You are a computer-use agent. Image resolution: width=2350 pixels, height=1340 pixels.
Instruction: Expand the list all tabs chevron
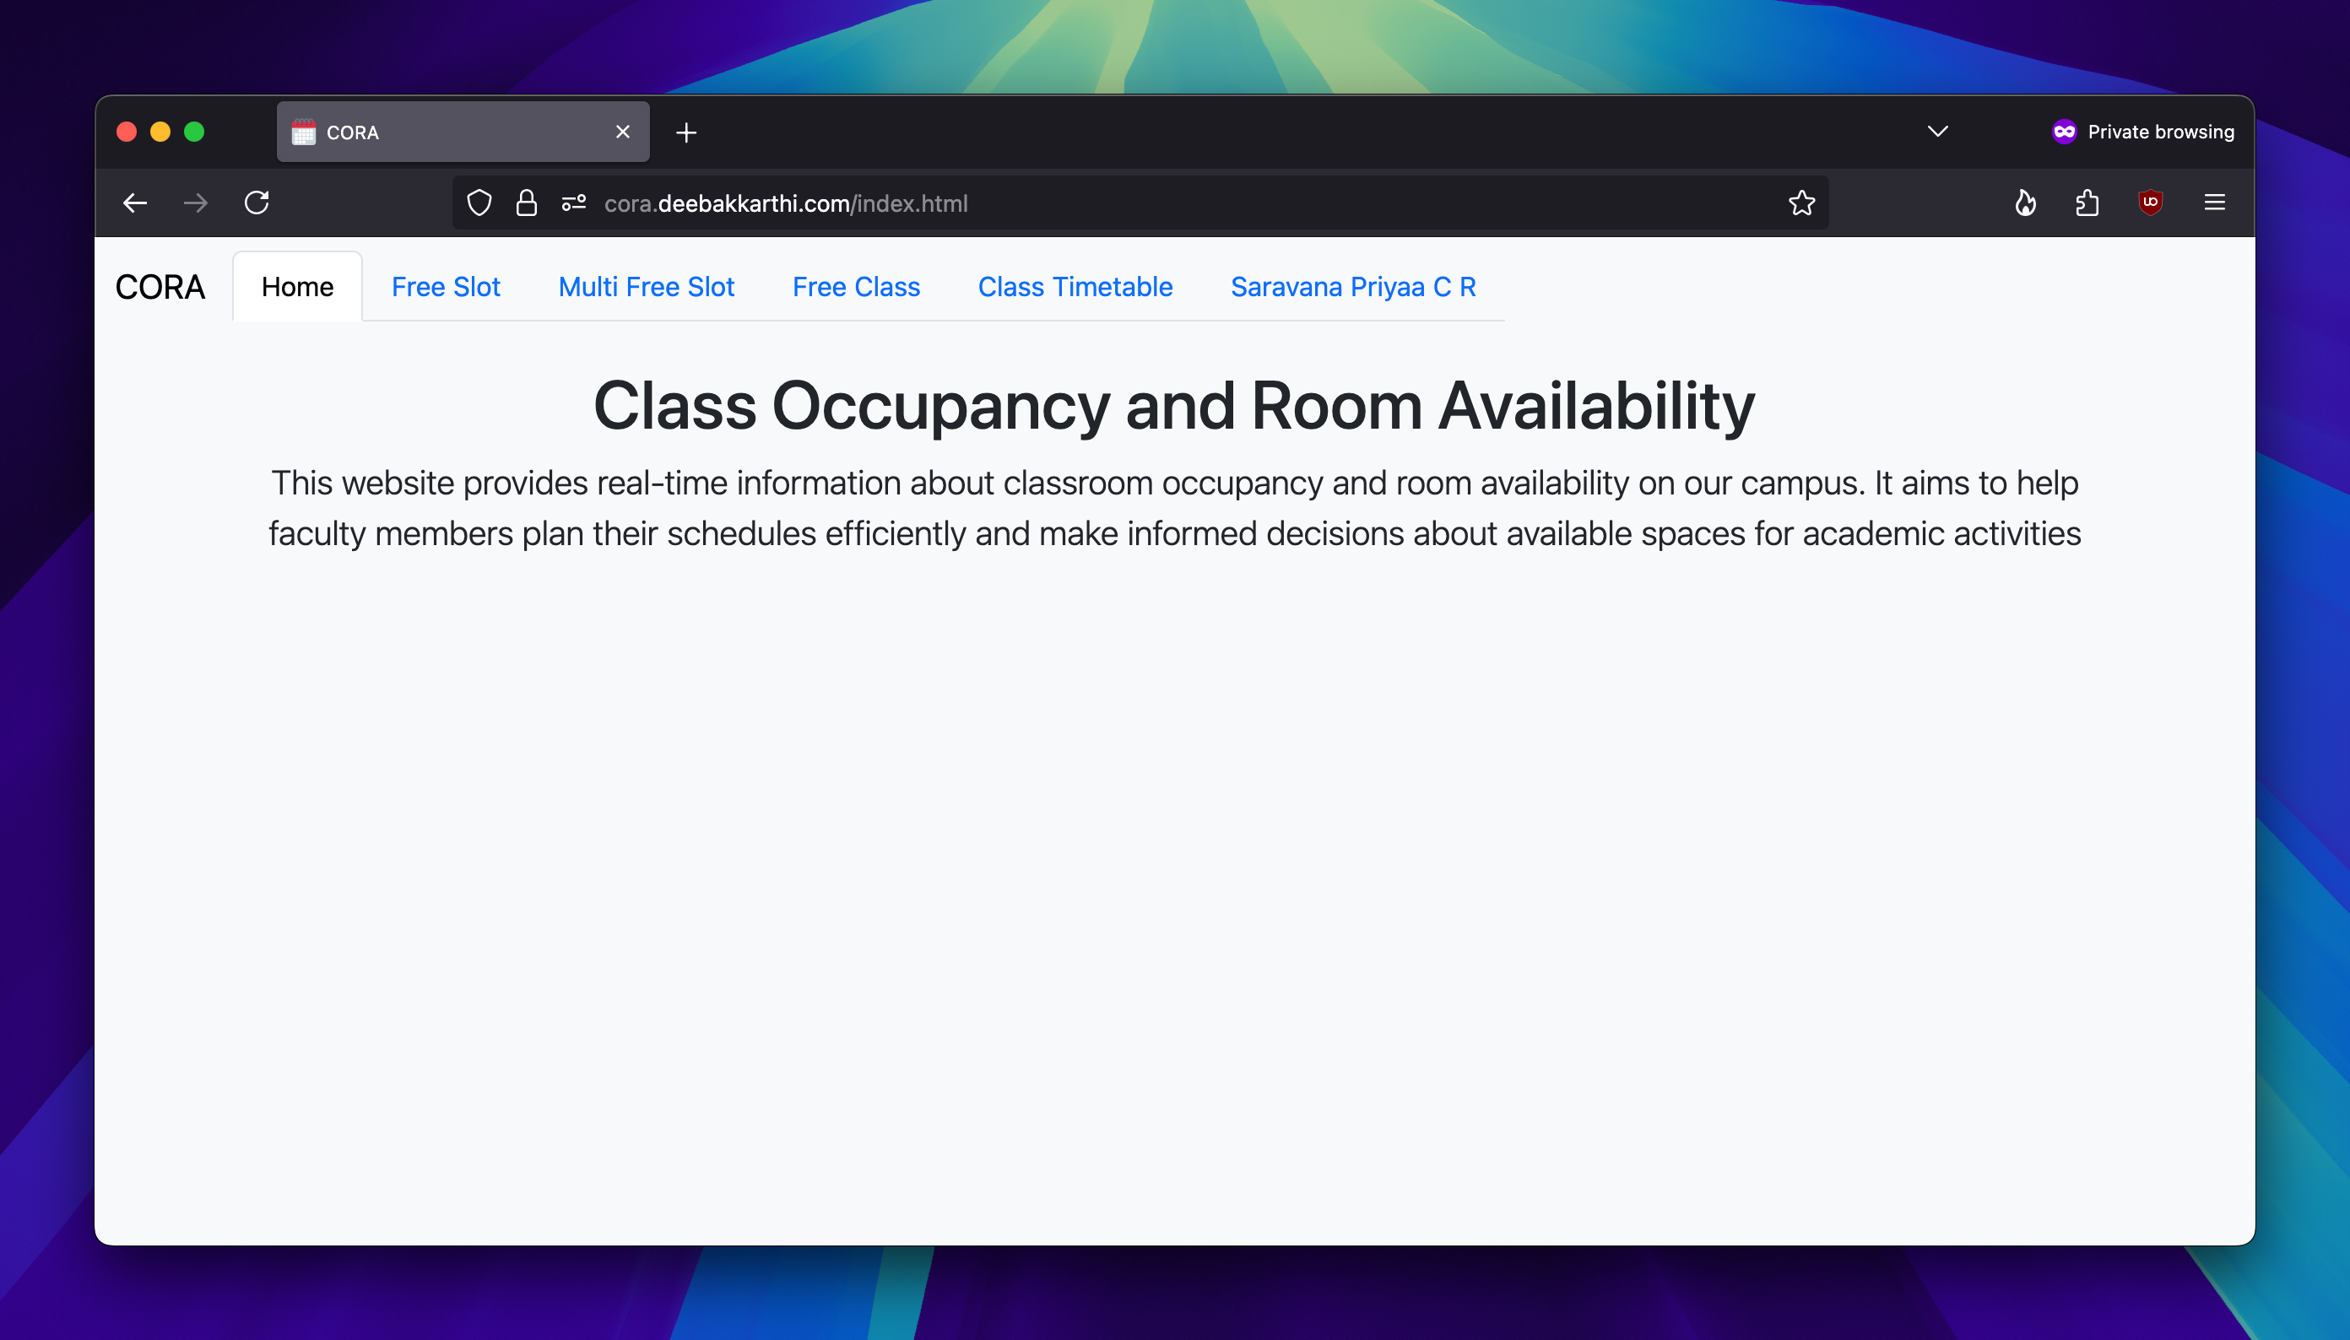(1937, 132)
